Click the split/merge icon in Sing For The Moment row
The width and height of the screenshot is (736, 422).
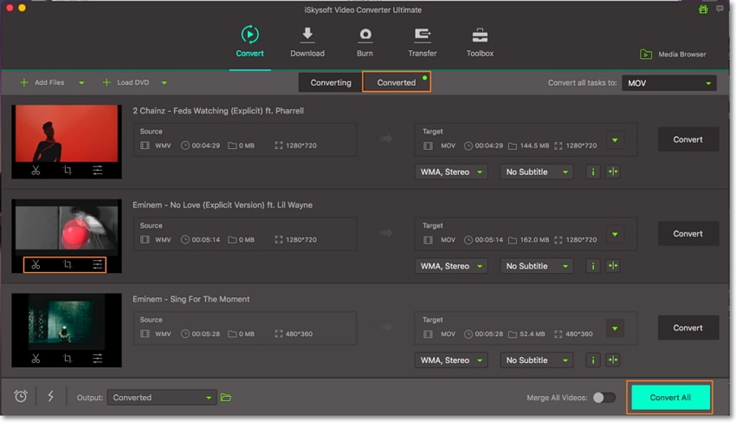(x=613, y=360)
